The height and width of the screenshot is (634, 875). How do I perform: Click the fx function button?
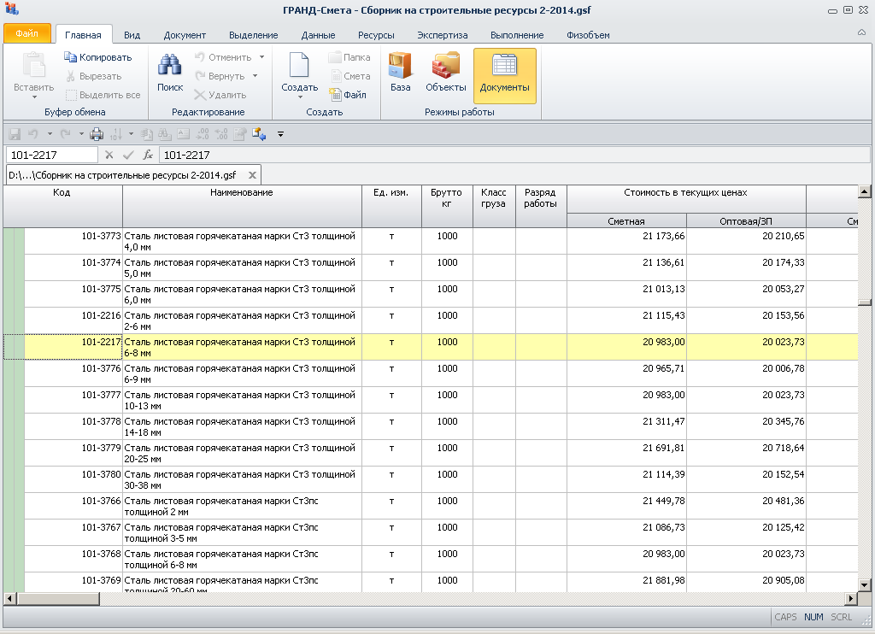148,156
